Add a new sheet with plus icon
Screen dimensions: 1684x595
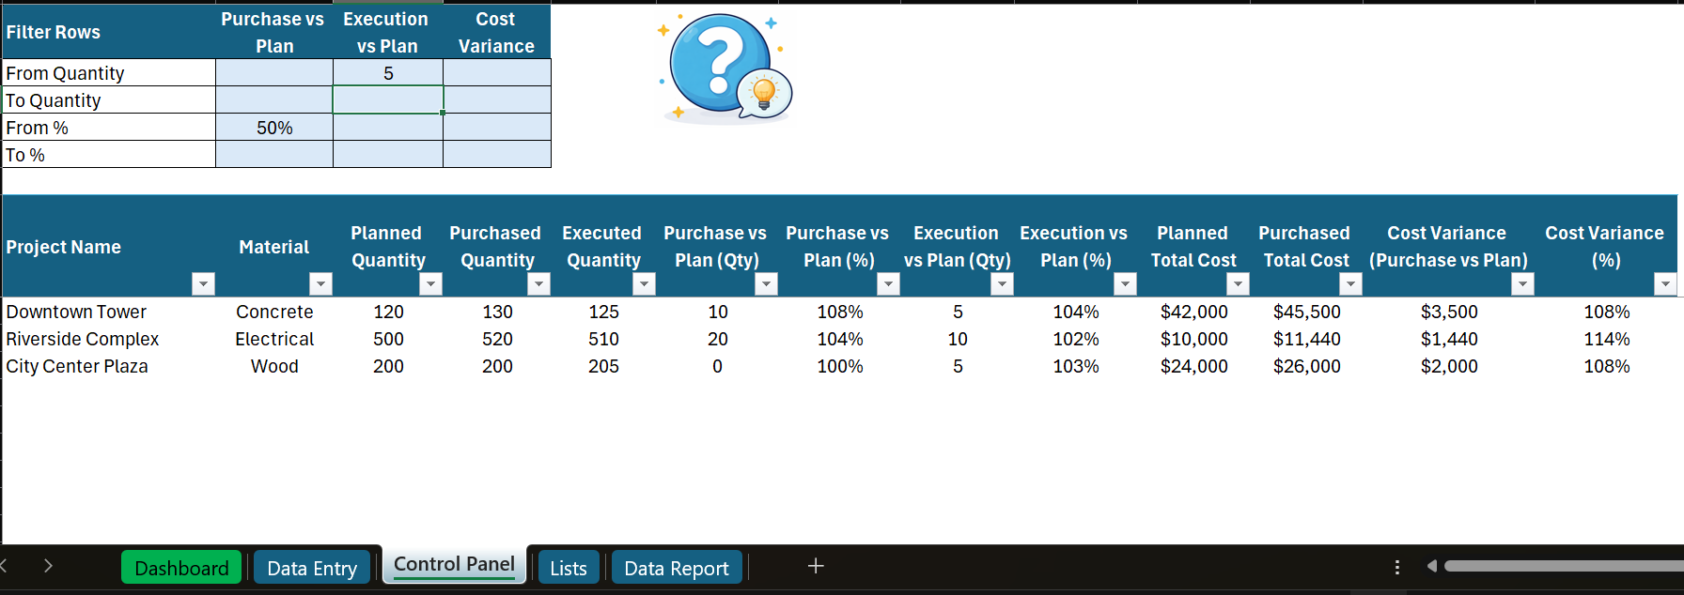click(x=816, y=566)
